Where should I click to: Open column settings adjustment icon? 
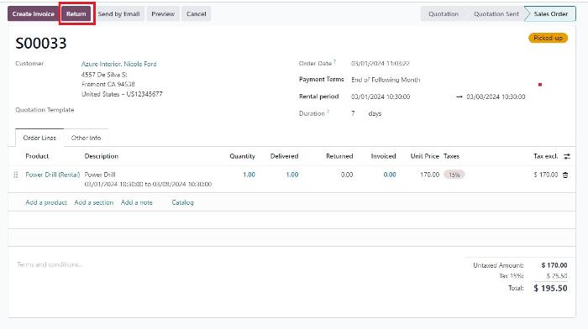tap(567, 156)
